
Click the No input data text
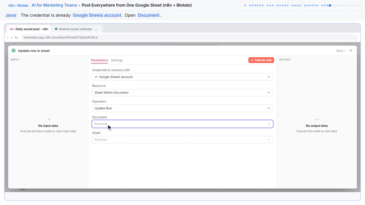tap(48, 126)
